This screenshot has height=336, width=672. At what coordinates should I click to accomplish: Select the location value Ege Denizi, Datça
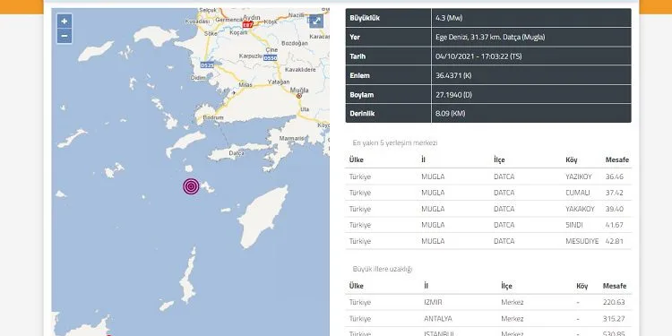[x=490, y=38]
